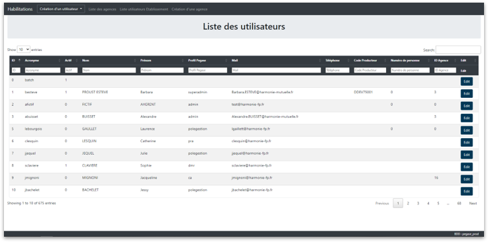Click the DDEV75001 code producteur cell
The image size is (488, 242).
364,93
